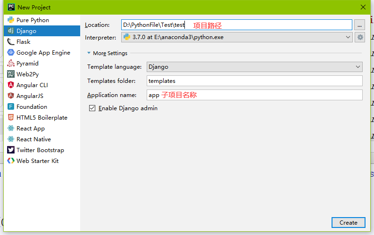Select React Native project type label

click(33, 139)
